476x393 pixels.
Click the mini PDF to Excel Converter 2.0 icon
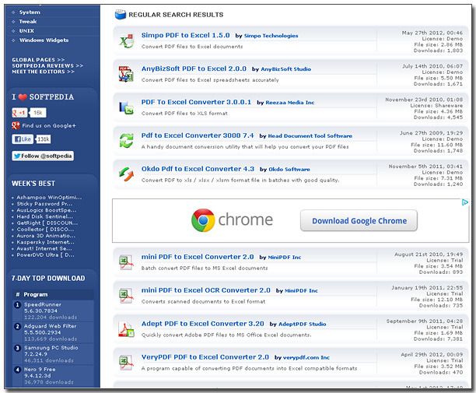(x=126, y=262)
